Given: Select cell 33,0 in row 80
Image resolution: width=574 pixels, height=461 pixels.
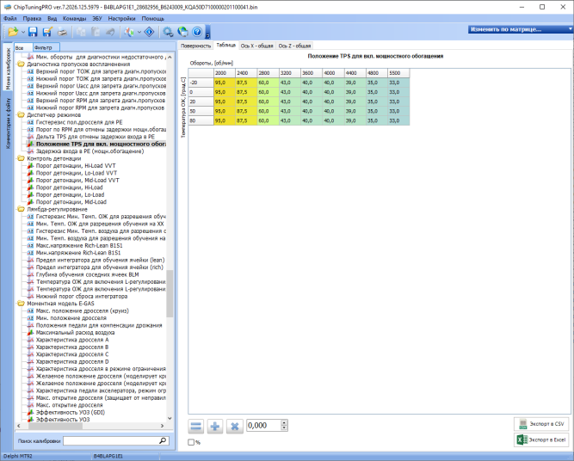Looking at the screenshot, I should point(398,120).
